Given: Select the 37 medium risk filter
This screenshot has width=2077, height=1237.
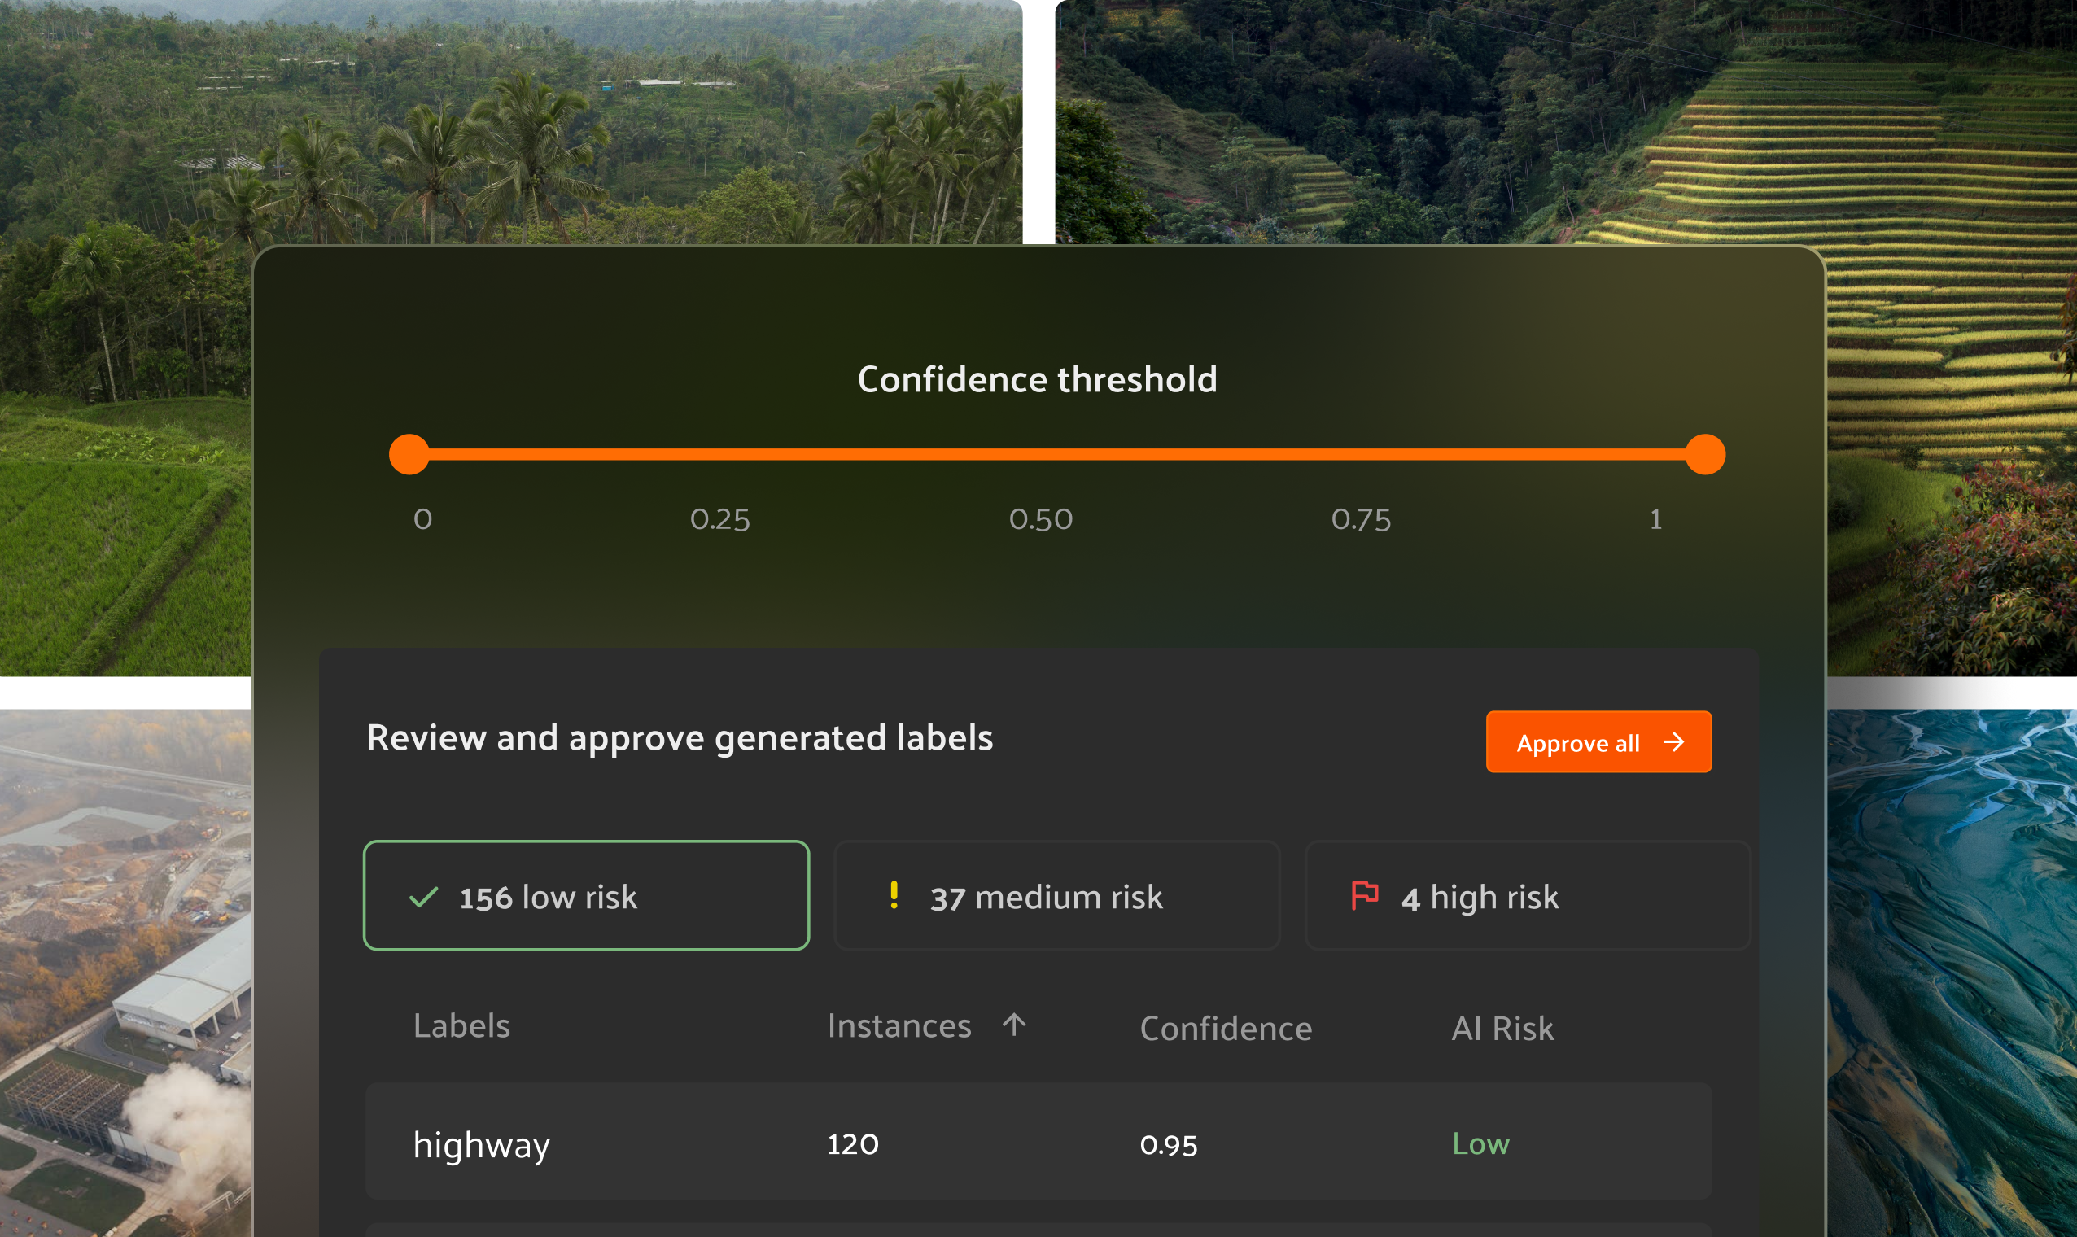Looking at the screenshot, I should pos(1056,895).
